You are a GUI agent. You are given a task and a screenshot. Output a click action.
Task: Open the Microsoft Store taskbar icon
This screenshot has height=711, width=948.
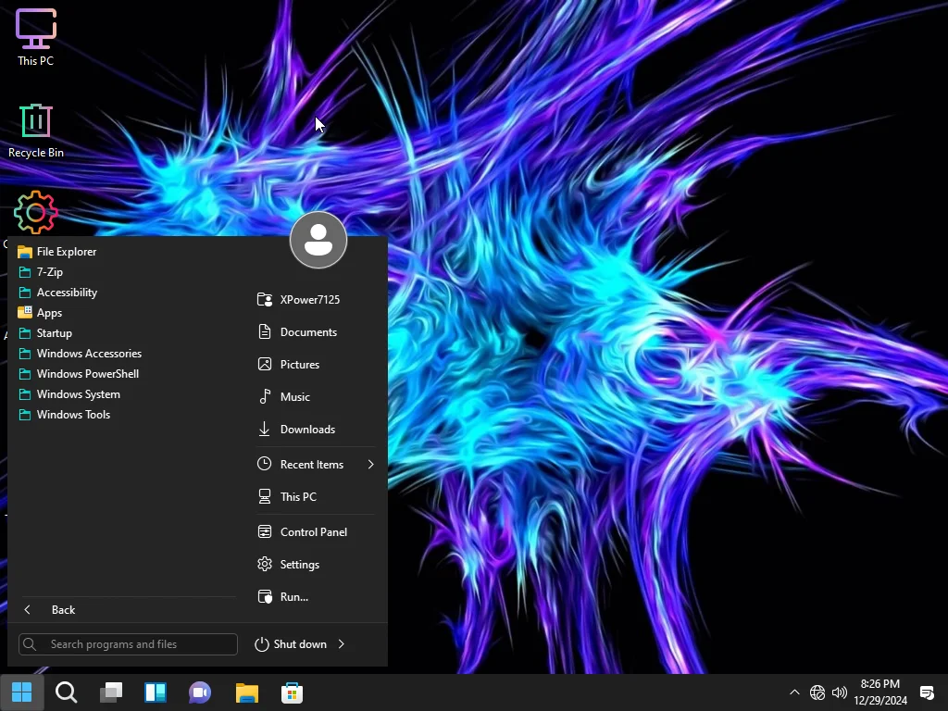[x=292, y=692]
